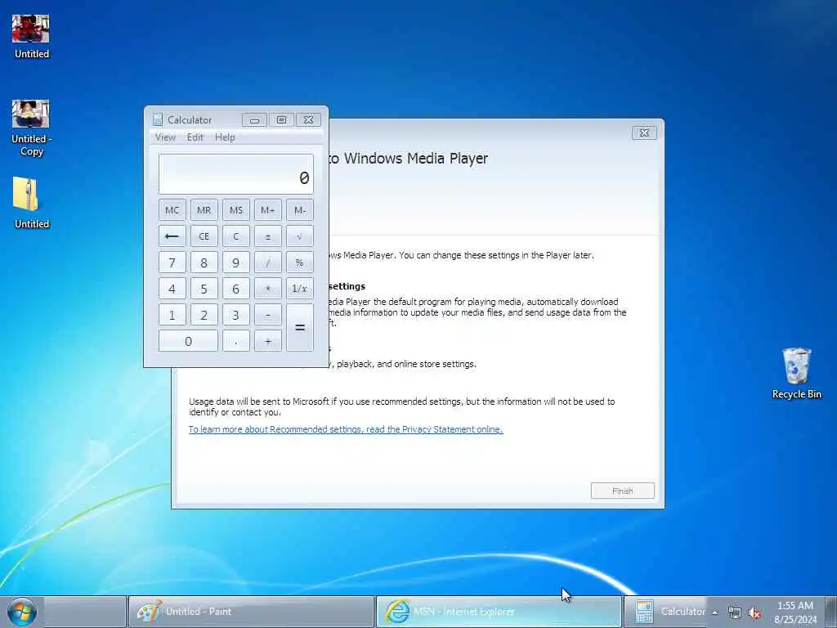Image resolution: width=837 pixels, height=628 pixels.
Task: Click the percent key
Action: 300,262
